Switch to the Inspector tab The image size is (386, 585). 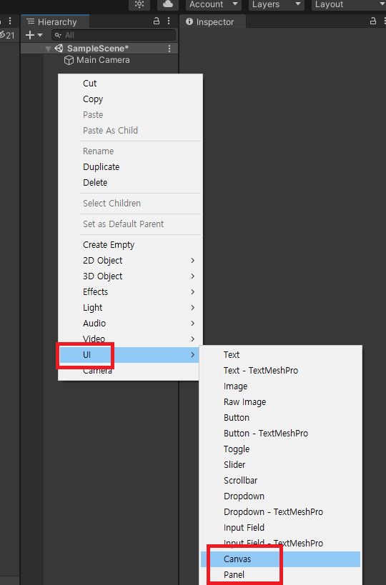coord(213,22)
